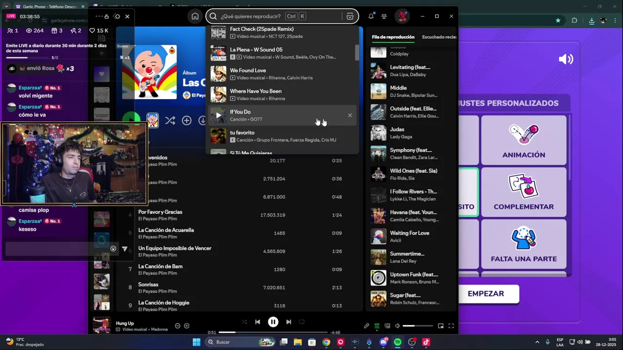The image size is (623, 350).
Task: Open Spotify friend activity icon
Action: click(x=384, y=16)
